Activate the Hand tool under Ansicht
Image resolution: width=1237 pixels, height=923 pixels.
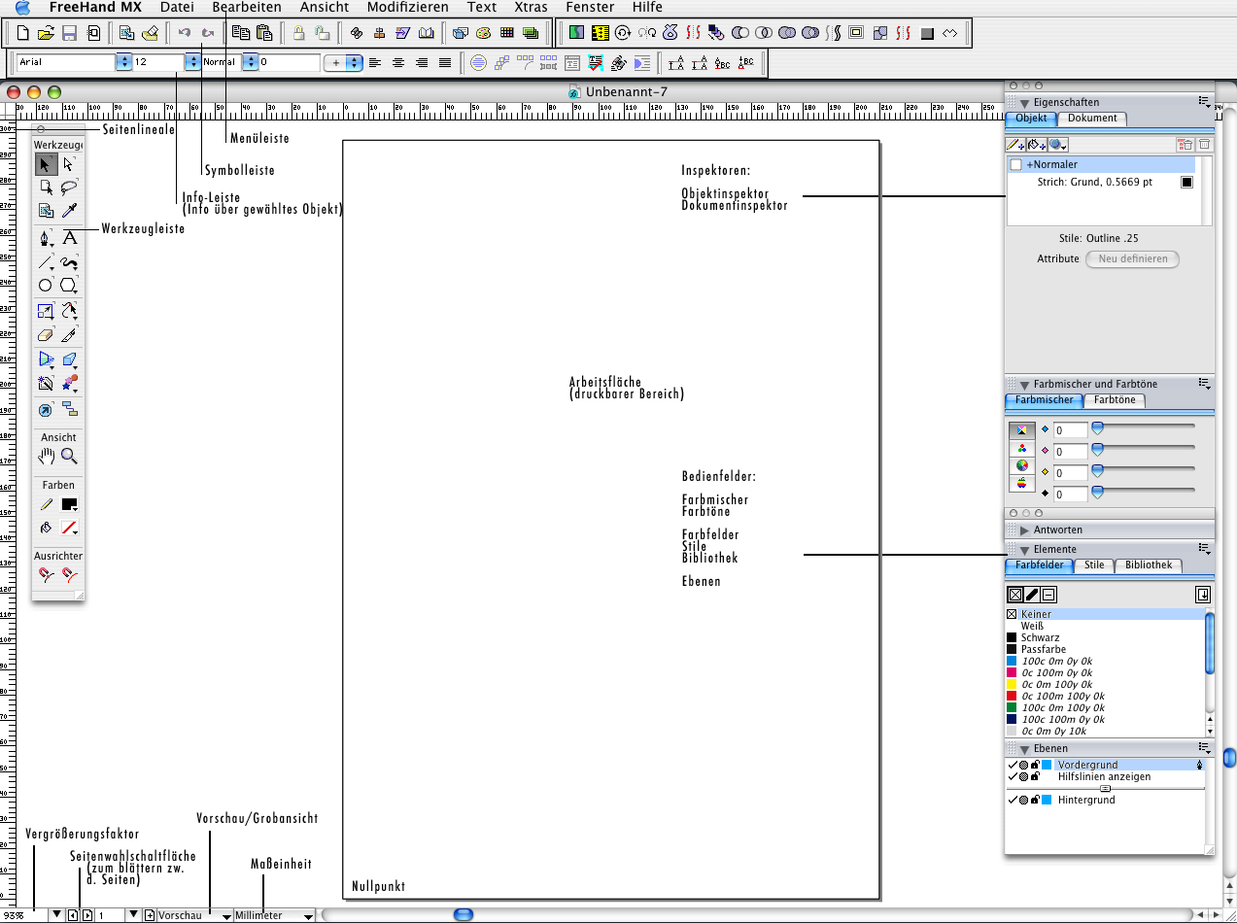coord(46,456)
